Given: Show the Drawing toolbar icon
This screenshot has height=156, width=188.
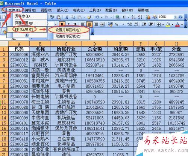Looking at the screenshot, I should click(155, 17).
